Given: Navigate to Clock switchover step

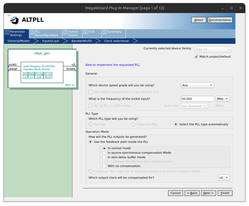Looking at the screenshot, I should (117, 41).
